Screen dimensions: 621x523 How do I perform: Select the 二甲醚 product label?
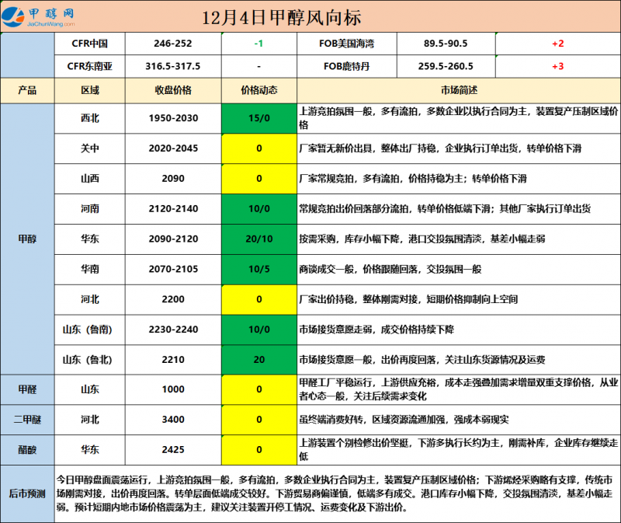tap(26, 420)
